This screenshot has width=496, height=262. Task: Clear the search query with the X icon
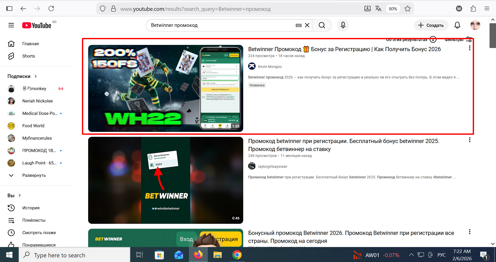pos(307,25)
